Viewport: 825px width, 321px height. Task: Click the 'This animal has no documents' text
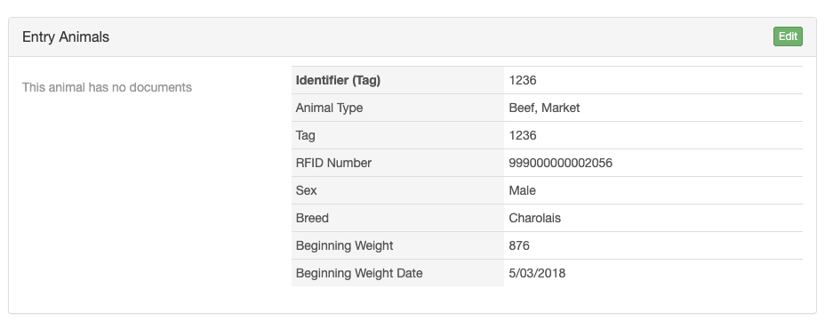coord(107,87)
